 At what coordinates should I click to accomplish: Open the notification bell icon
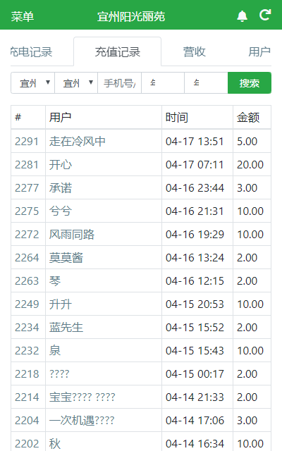tap(242, 16)
